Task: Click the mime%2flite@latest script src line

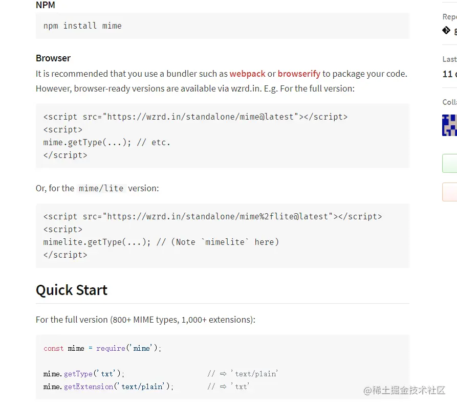Action: (212, 217)
